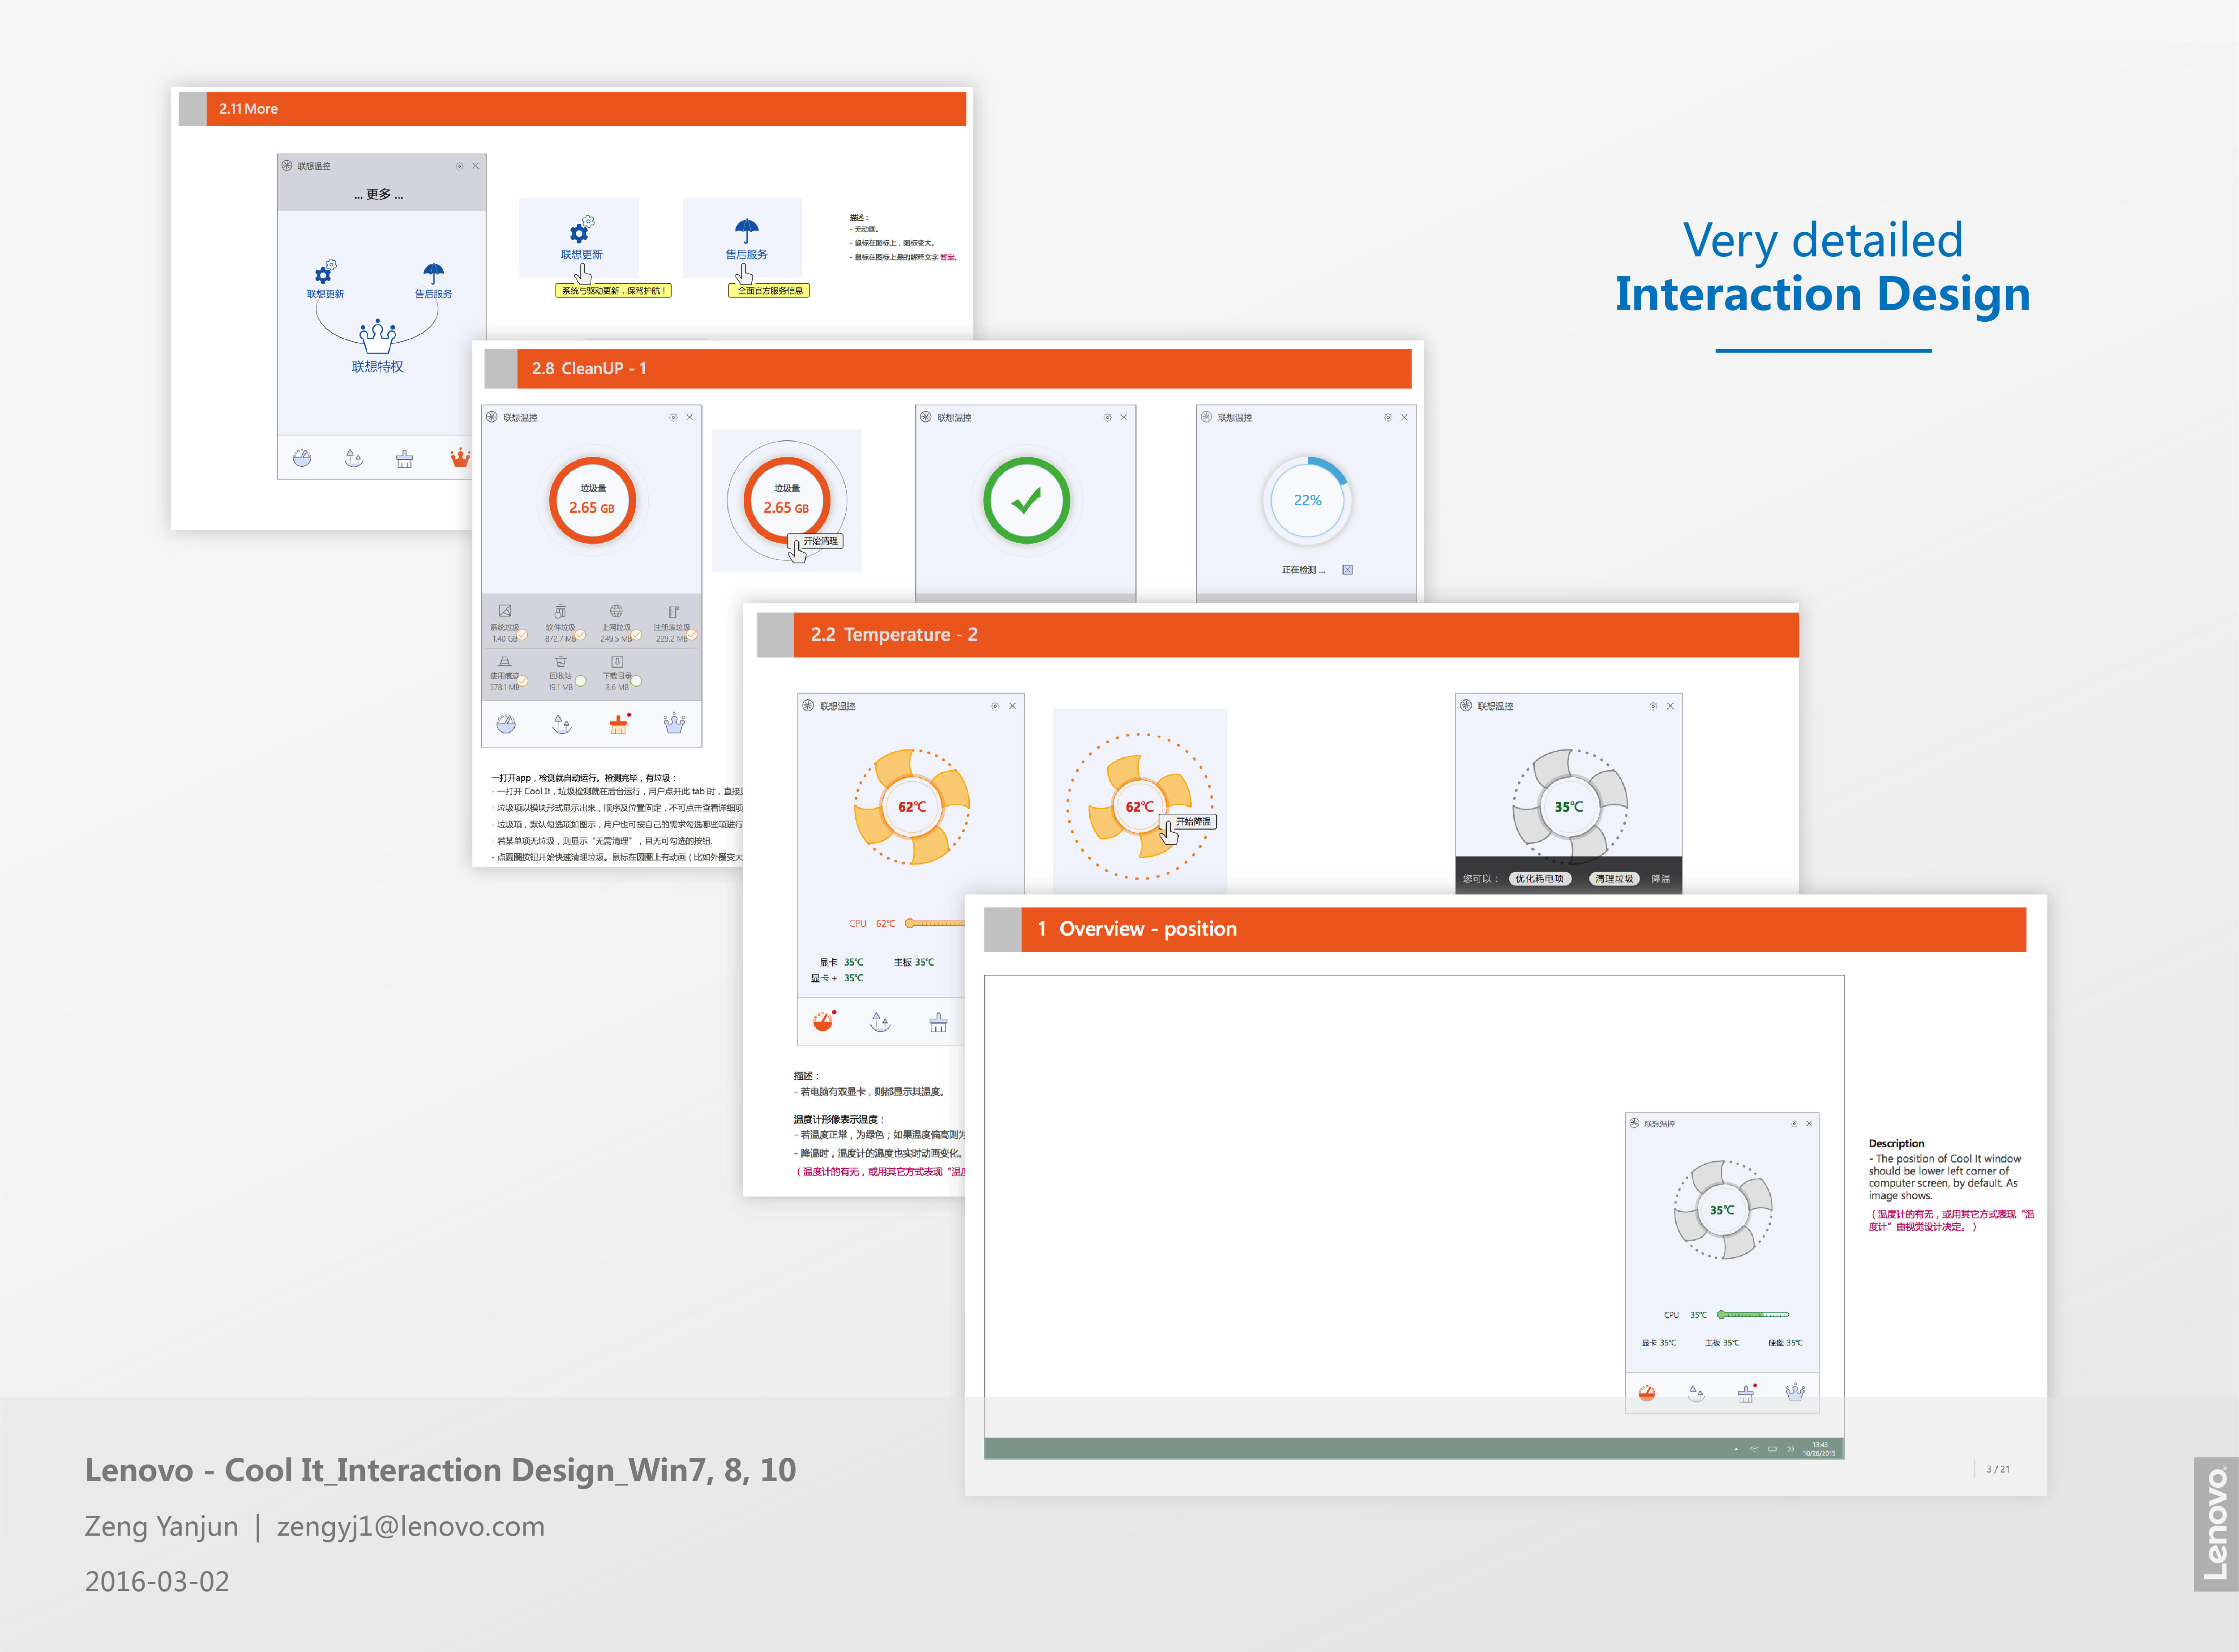
Task: Open broom cleanup tab in Overview window
Action: 1746,1393
